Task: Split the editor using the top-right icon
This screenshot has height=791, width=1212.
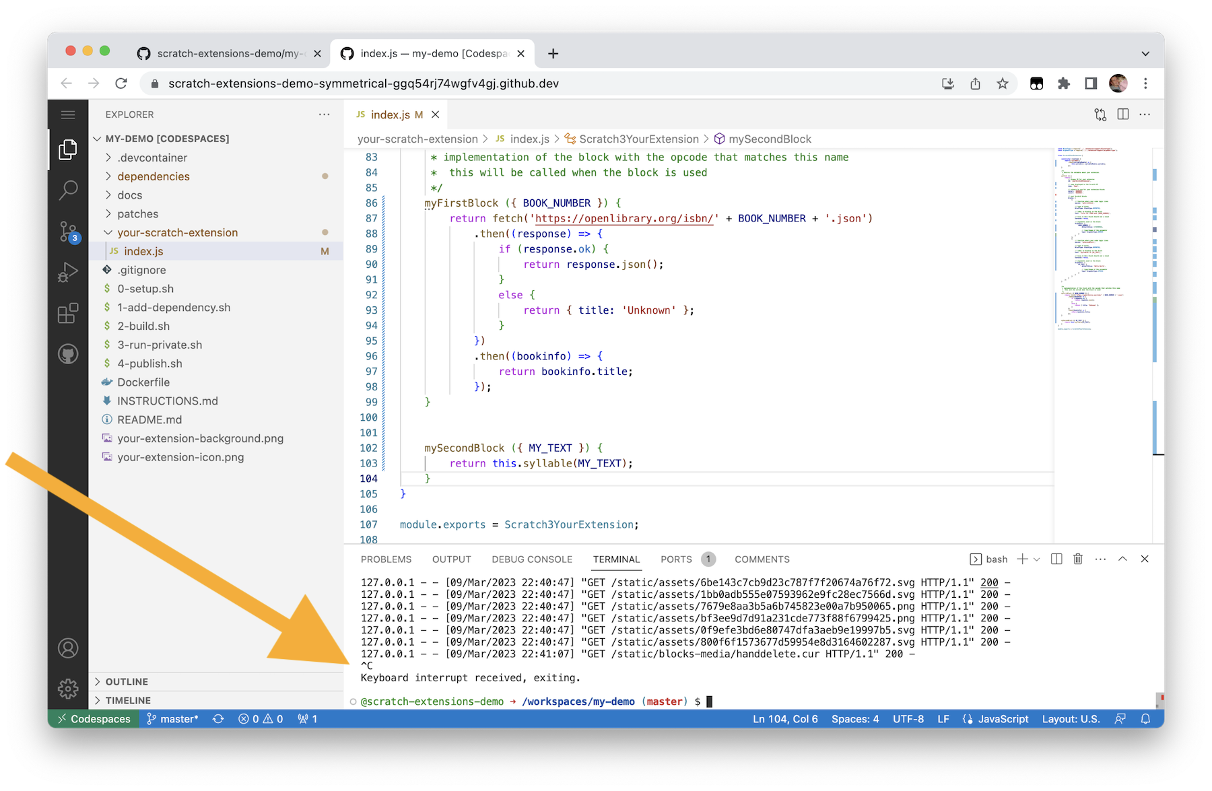Action: point(1122,114)
